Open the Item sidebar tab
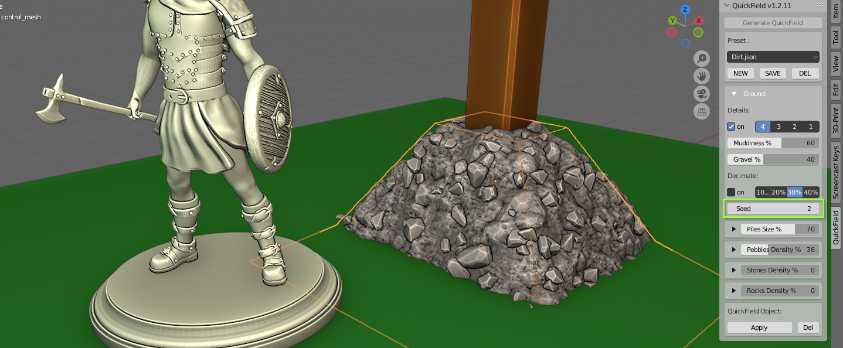843x348 pixels. [x=836, y=11]
